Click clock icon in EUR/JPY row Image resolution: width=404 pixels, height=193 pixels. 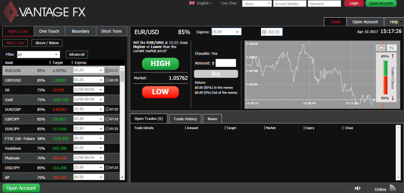tap(107, 129)
